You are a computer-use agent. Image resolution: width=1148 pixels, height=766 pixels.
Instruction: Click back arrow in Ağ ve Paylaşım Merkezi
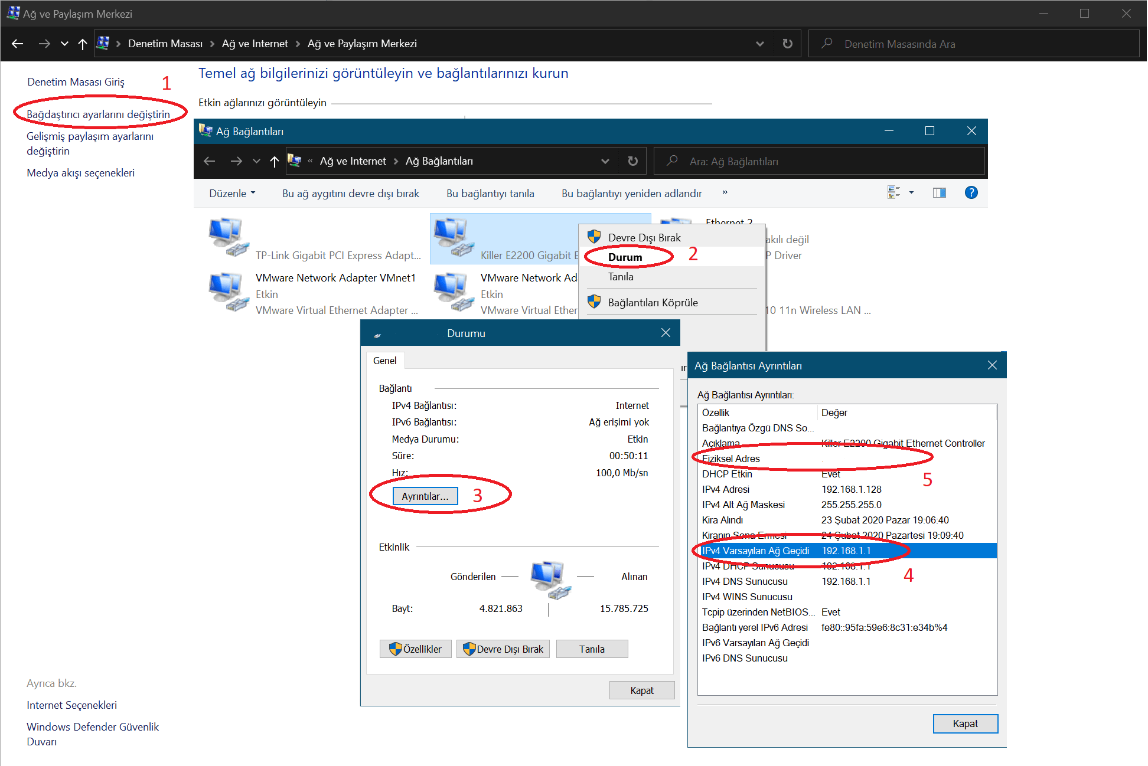(x=17, y=44)
